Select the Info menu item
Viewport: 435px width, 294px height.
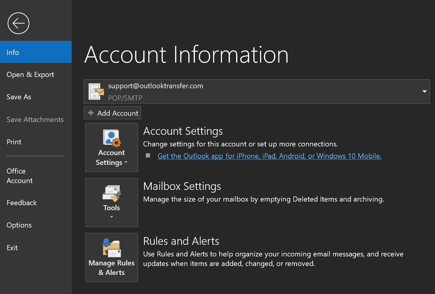coord(36,52)
